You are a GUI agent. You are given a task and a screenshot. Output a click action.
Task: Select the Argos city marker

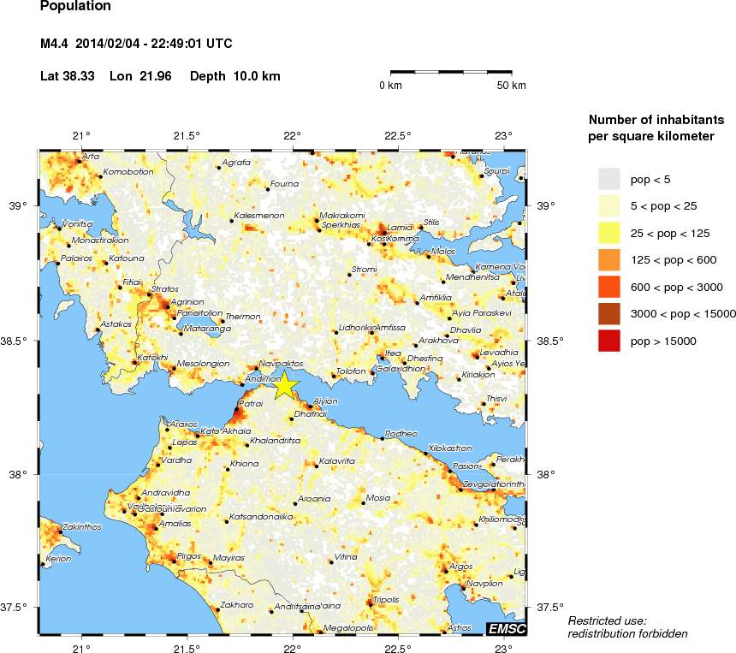[444, 570]
